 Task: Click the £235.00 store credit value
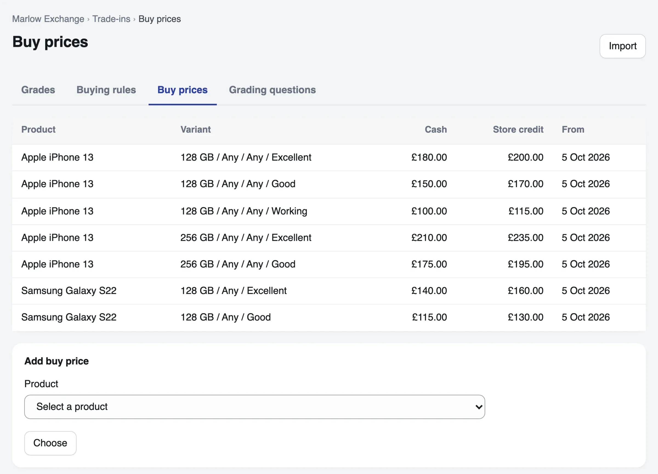tap(525, 238)
